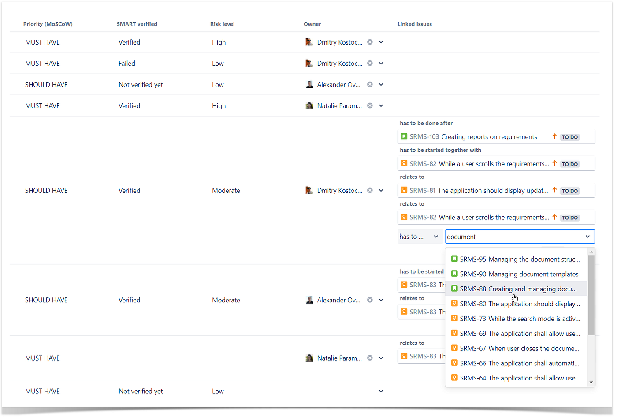Click the green story icon beside SRMS-90

(x=454, y=274)
